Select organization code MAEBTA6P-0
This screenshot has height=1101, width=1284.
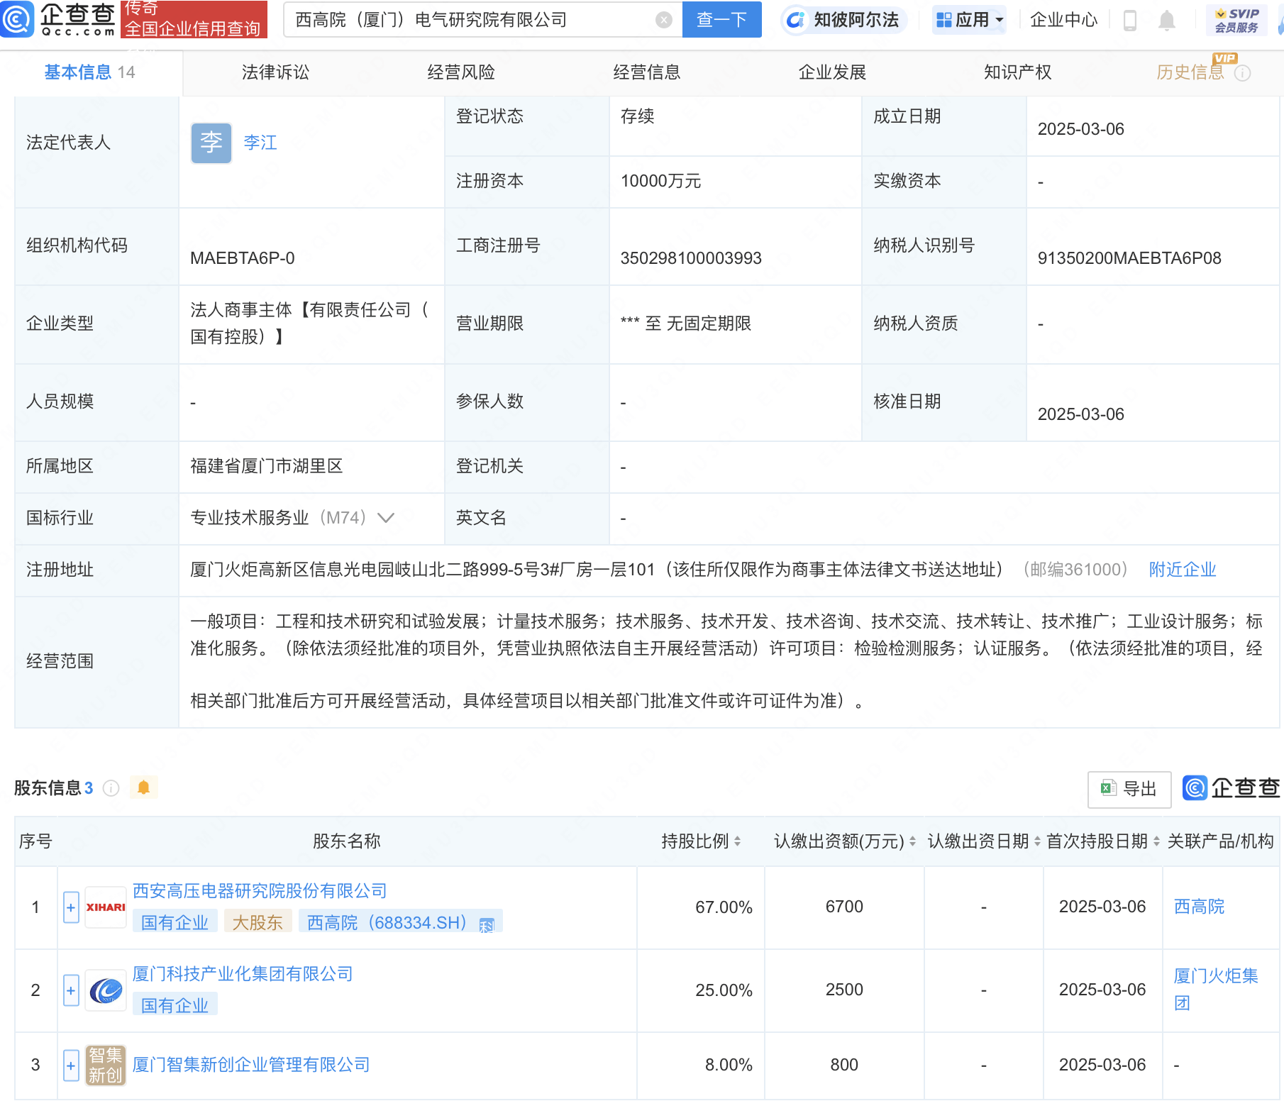pos(243,258)
